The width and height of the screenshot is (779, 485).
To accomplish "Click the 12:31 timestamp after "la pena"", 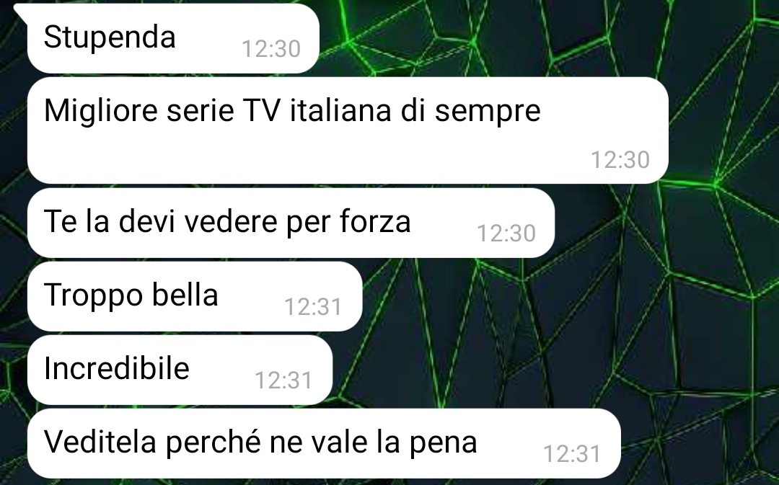I will (x=572, y=454).
